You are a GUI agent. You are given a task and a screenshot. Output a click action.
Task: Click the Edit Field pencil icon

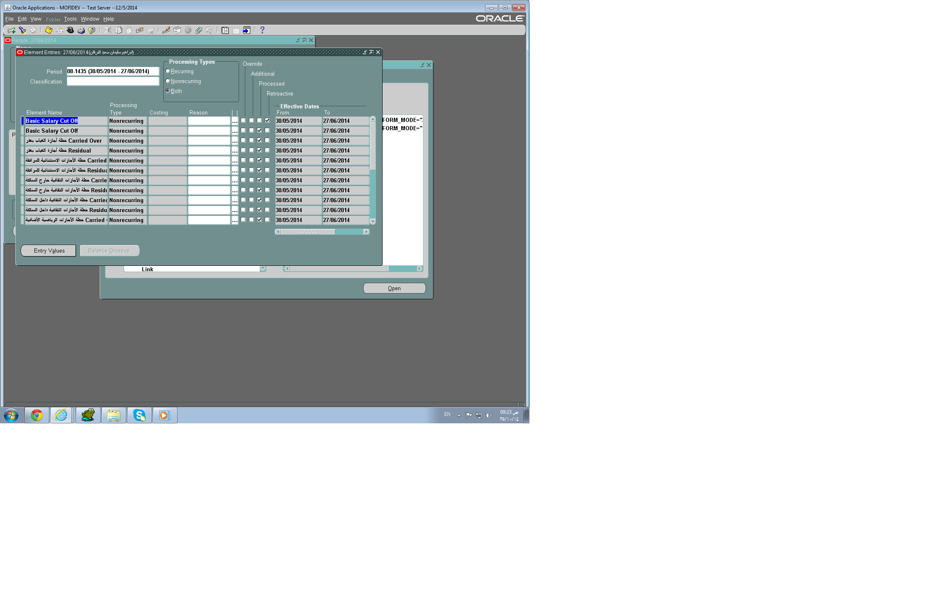(166, 30)
